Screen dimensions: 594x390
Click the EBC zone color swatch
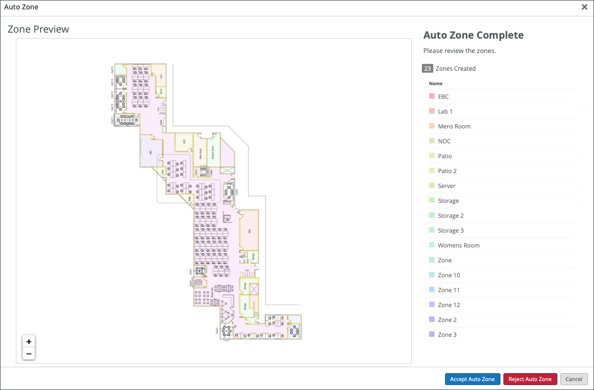pyautogui.click(x=432, y=97)
